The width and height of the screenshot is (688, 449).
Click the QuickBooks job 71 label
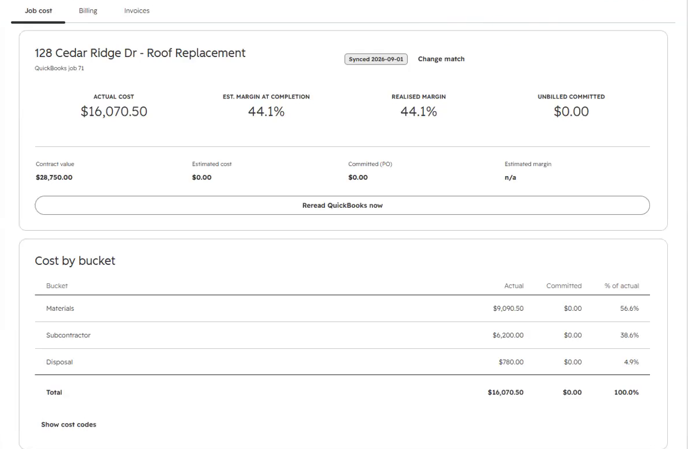[59, 68]
